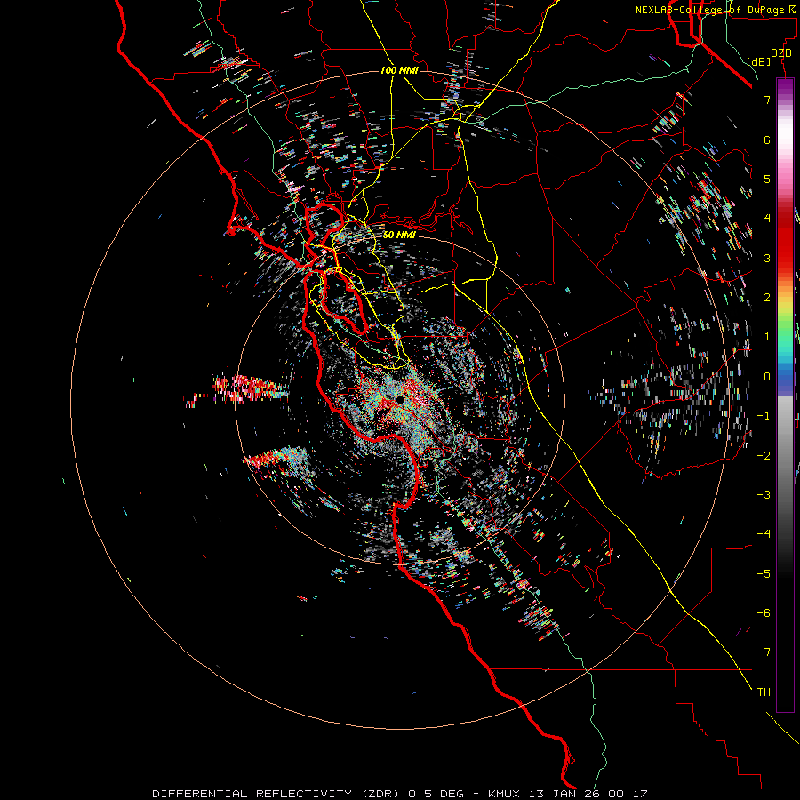Click the "TH" threshold label on scale
The width and height of the screenshot is (800, 800).
(764, 692)
